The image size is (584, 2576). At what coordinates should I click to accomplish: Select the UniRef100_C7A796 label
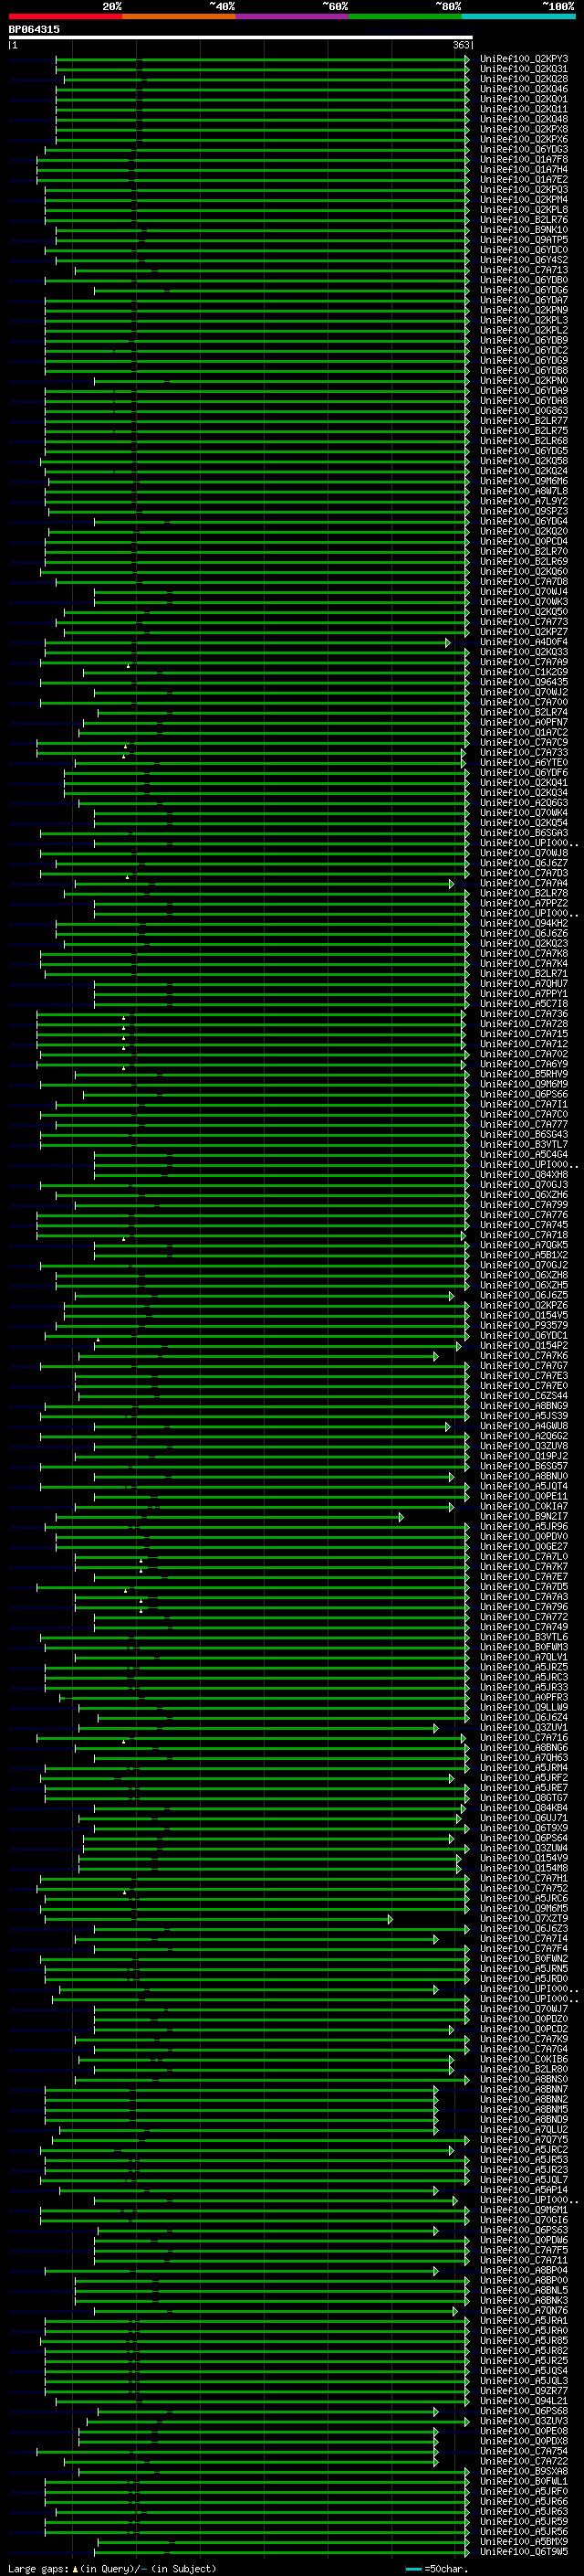coord(523,1606)
